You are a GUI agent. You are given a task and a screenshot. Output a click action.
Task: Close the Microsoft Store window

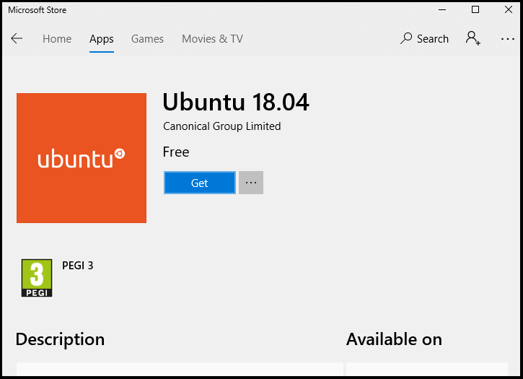coord(508,10)
